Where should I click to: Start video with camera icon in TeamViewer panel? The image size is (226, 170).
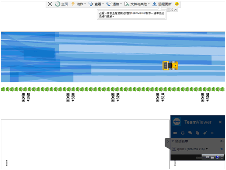tap(175, 133)
